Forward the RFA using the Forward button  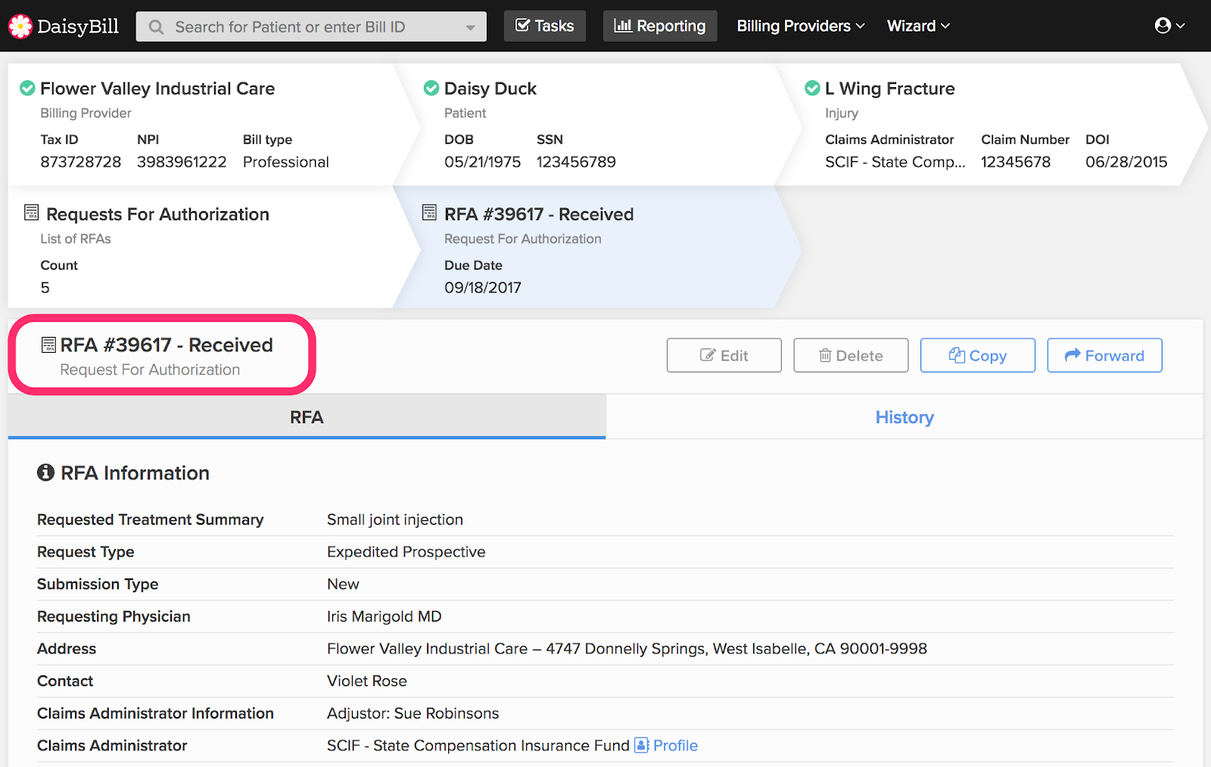click(x=1105, y=355)
